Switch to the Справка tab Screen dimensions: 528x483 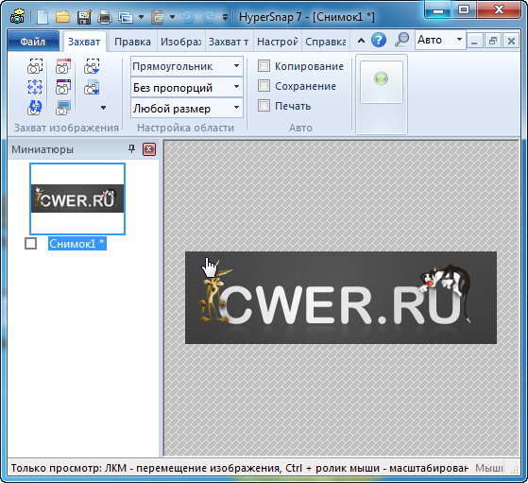tap(325, 42)
